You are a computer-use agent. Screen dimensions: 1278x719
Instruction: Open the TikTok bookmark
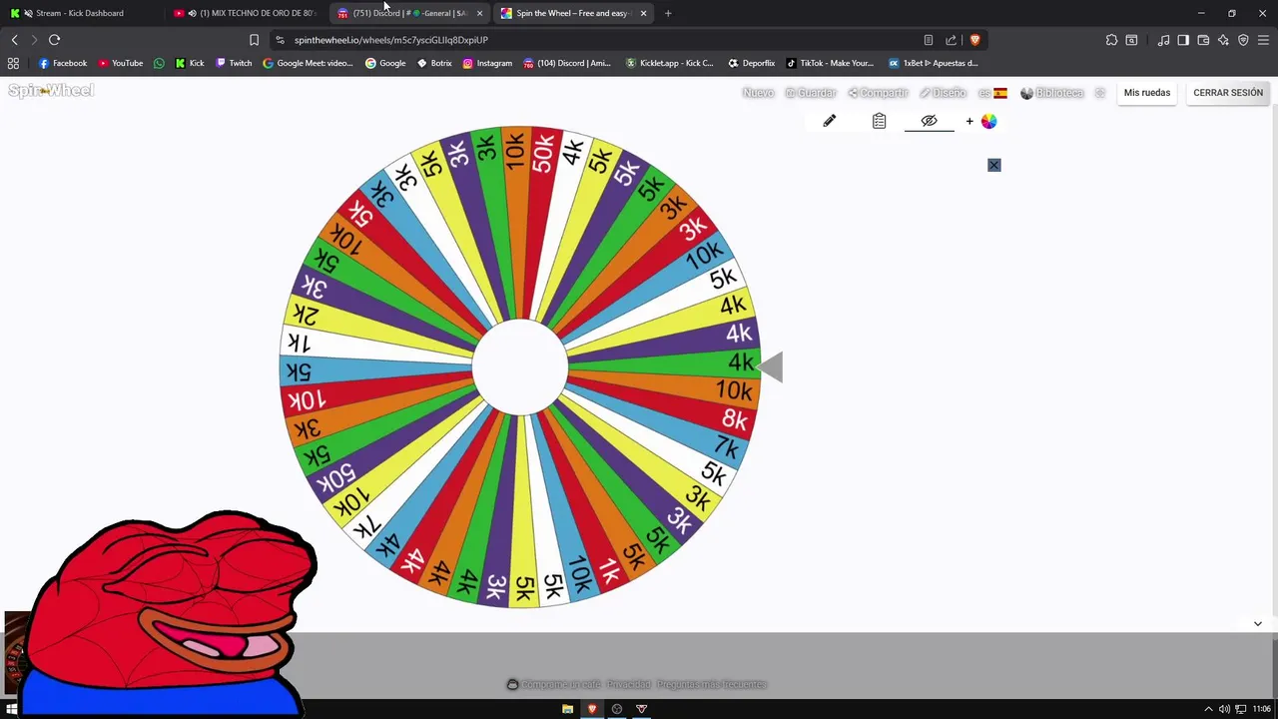point(830,63)
